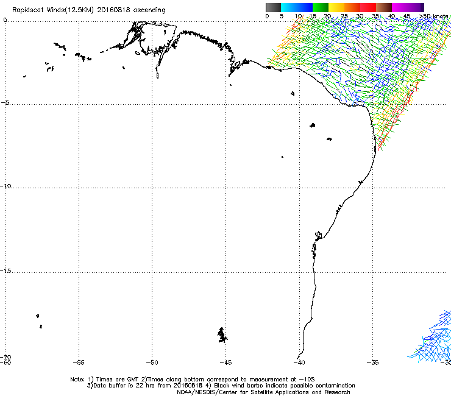Click the note line "Times are GMT"
The width and height of the screenshot is (451, 396).
[193, 380]
